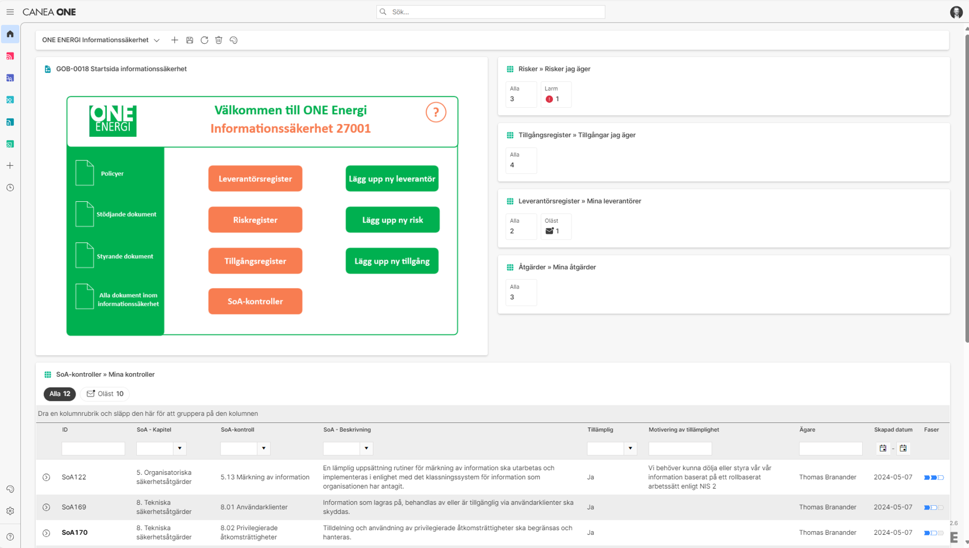The image size is (969, 548).
Task: Focus the Sök search field
Action: point(491,12)
